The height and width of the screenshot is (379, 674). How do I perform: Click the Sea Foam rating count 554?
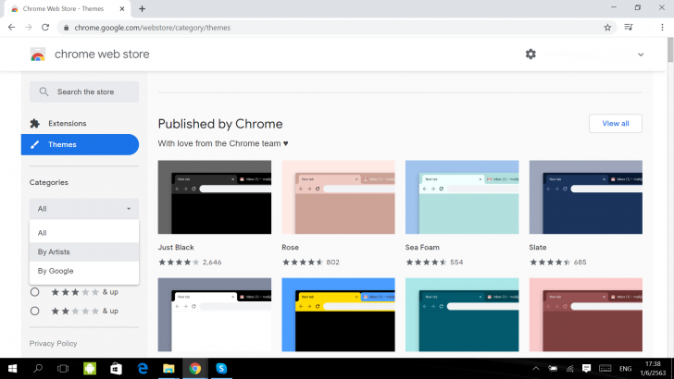(456, 263)
